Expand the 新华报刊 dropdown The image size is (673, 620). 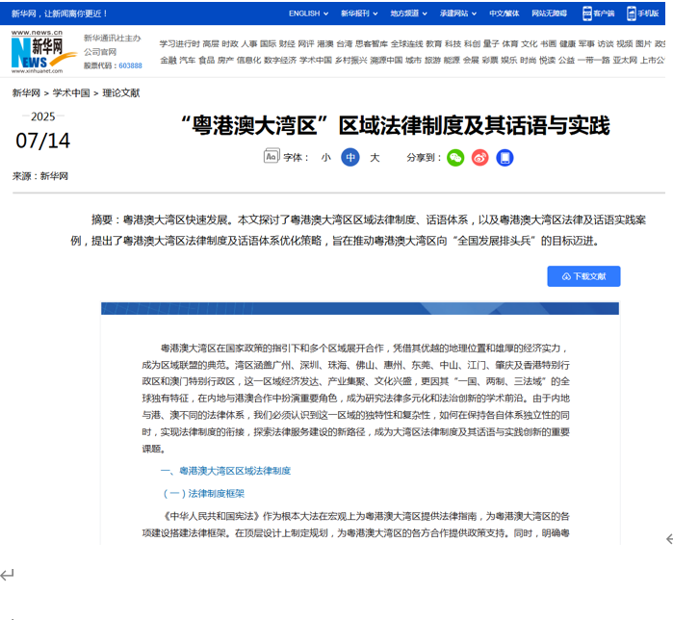coord(359,13)
